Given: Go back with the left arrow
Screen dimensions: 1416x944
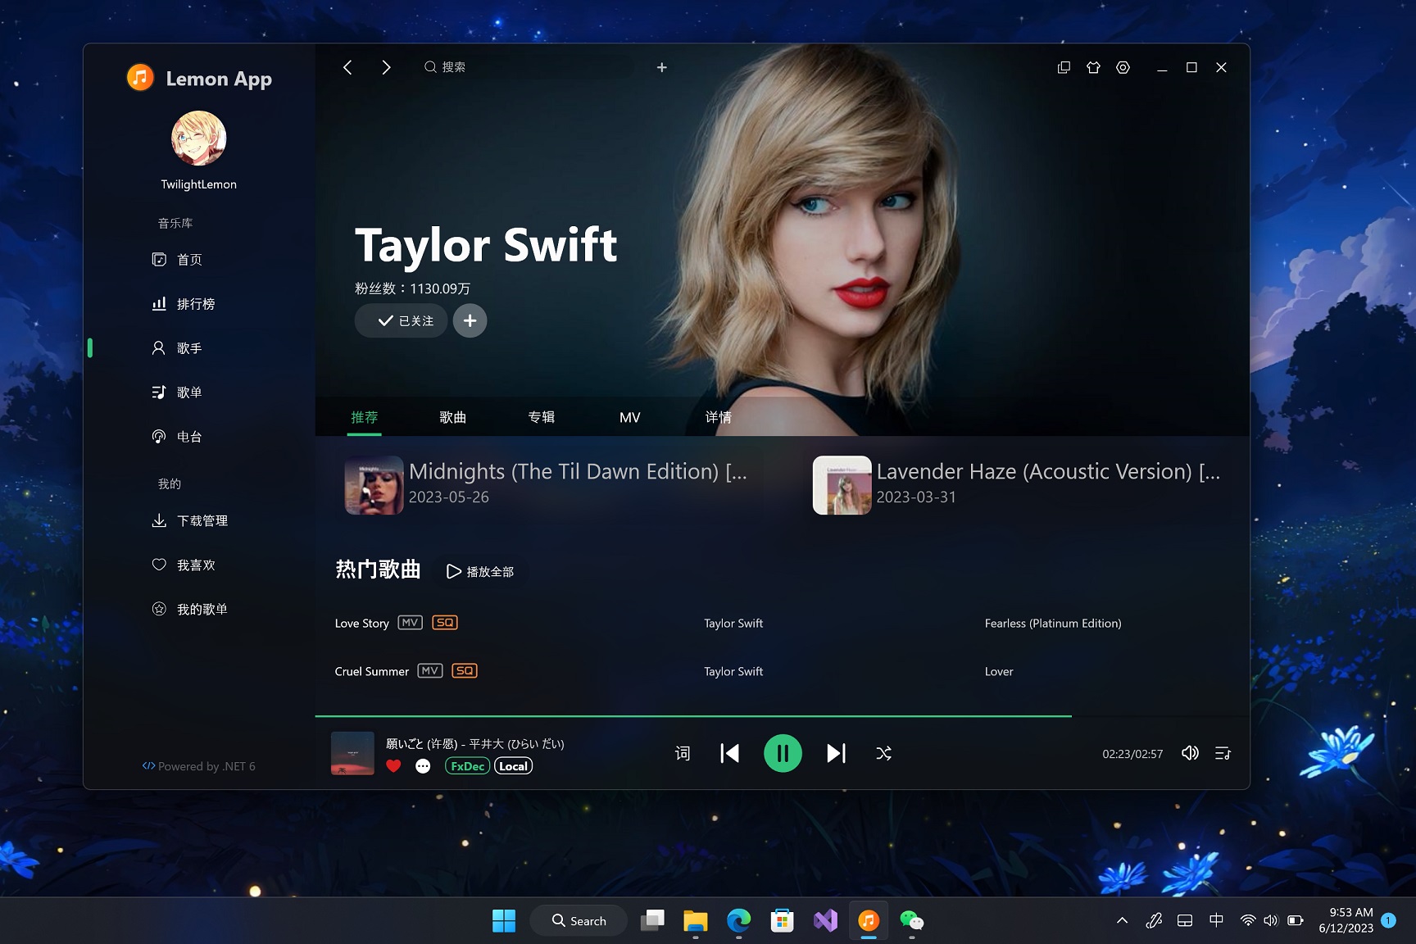Looking at the screenshot, I should pos(347,67).
